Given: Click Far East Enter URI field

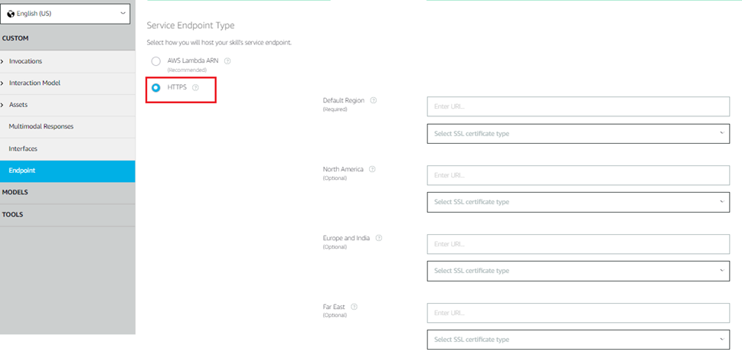Looking at the screenshot, I should click(x=578, y=313).
